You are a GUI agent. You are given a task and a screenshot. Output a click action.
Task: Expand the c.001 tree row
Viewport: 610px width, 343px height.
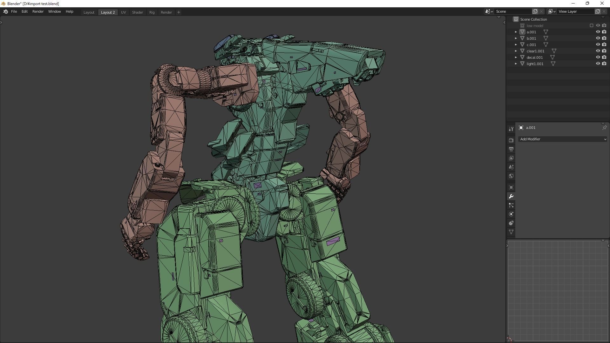pos(516,44)
